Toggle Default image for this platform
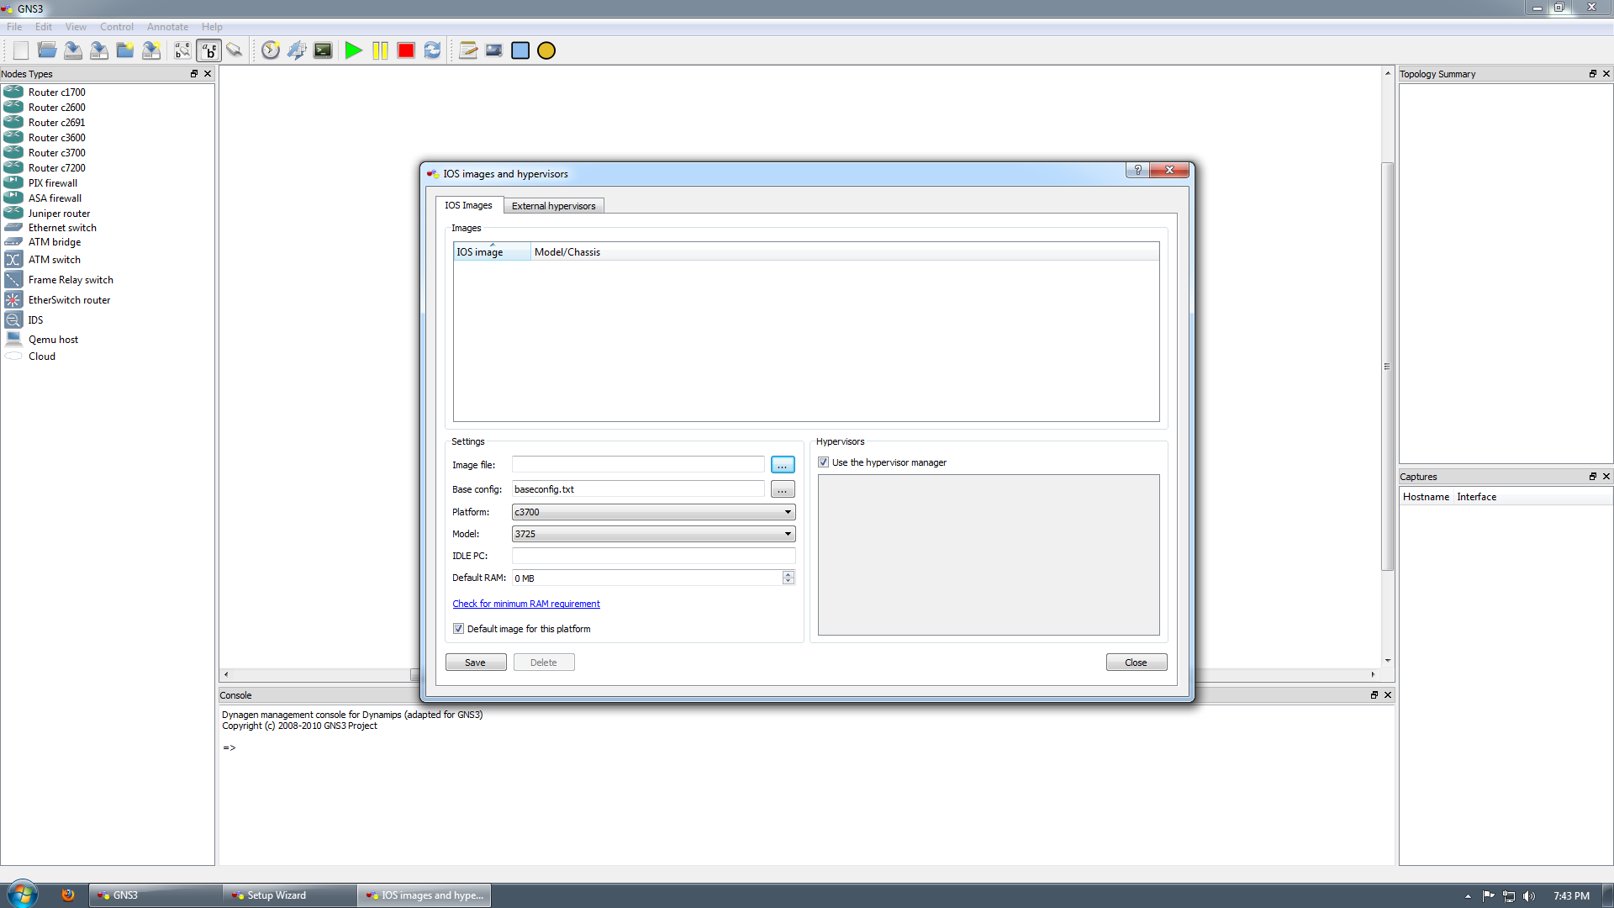Viewport: 1614px width, 908px height. click(x=458, y=629)
